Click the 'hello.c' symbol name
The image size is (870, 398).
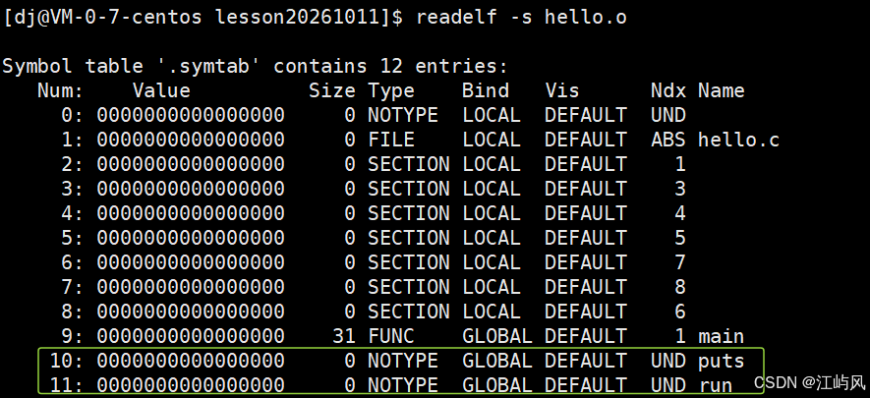(738, 140)
